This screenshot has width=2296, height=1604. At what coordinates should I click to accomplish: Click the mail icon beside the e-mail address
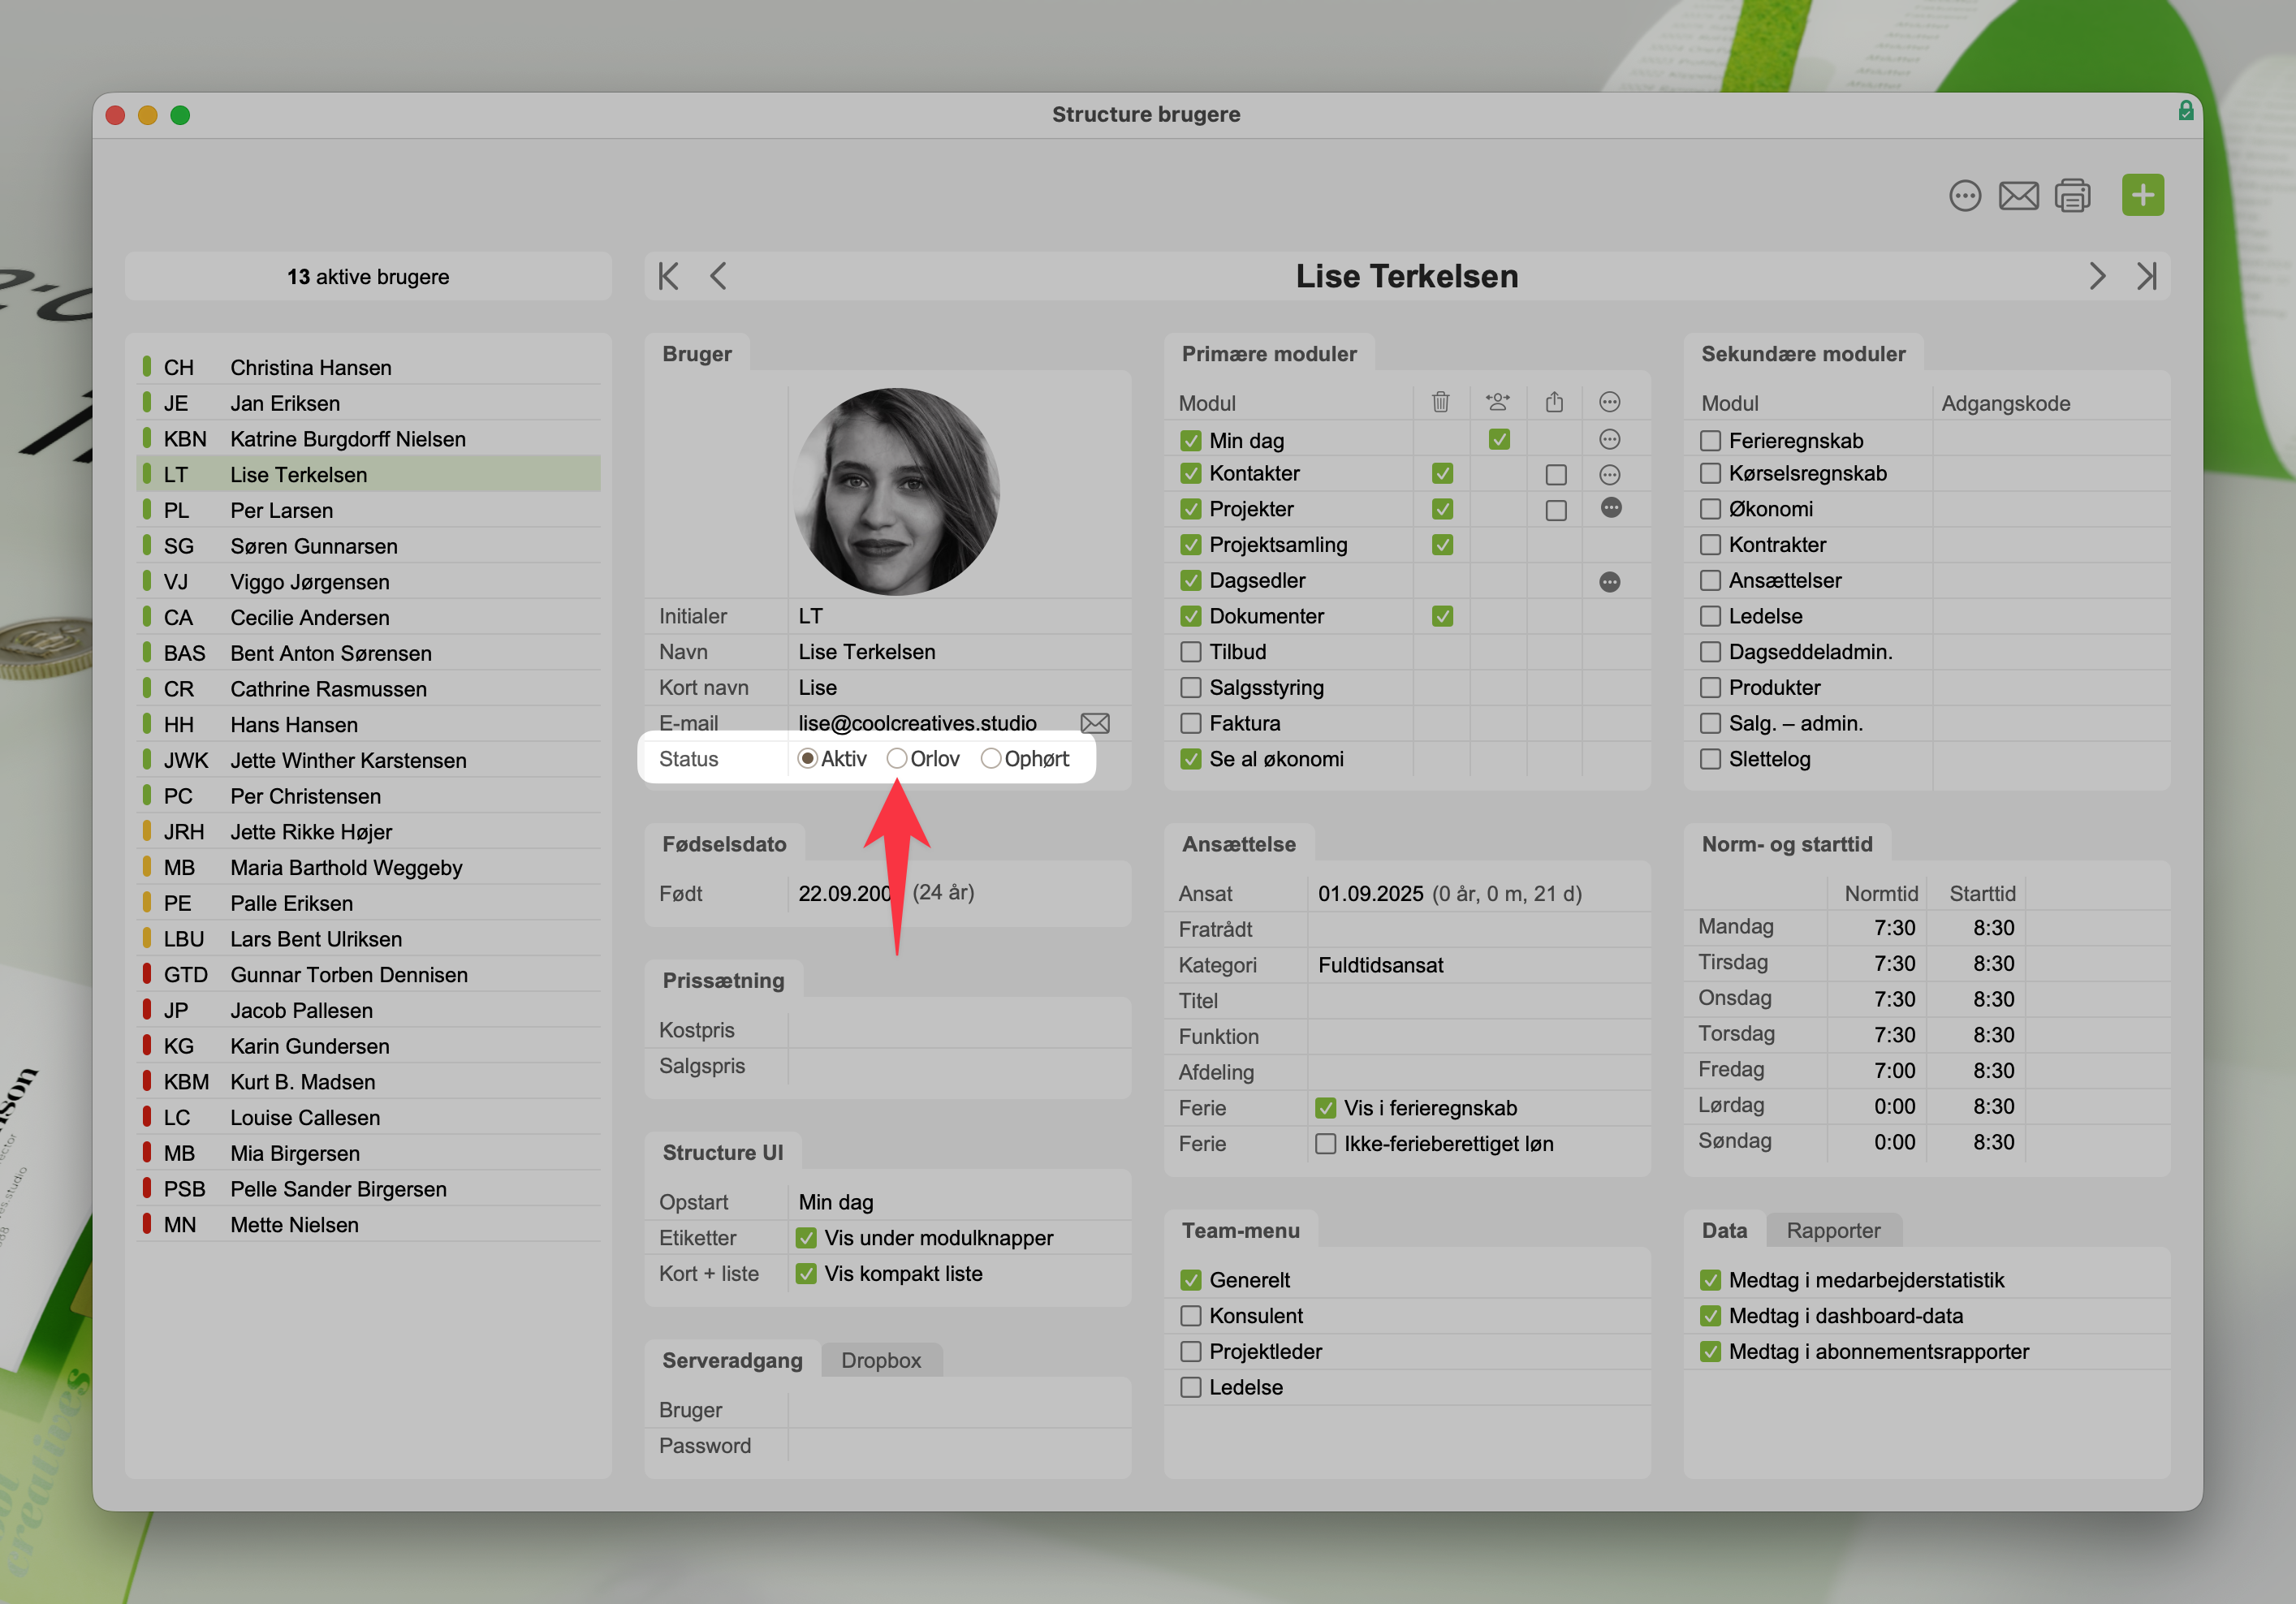1095,723
